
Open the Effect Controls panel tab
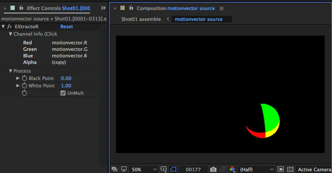[x=58, y=8]
